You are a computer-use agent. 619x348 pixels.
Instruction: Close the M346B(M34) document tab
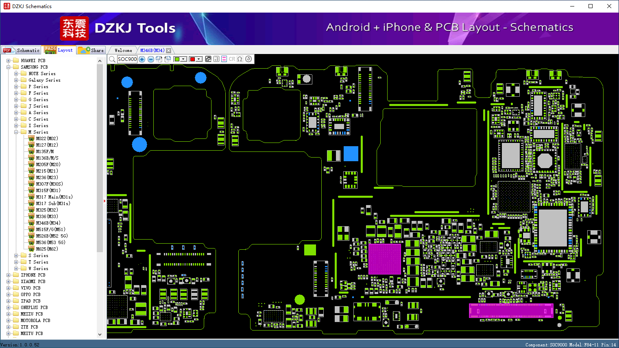click(169, 50)
